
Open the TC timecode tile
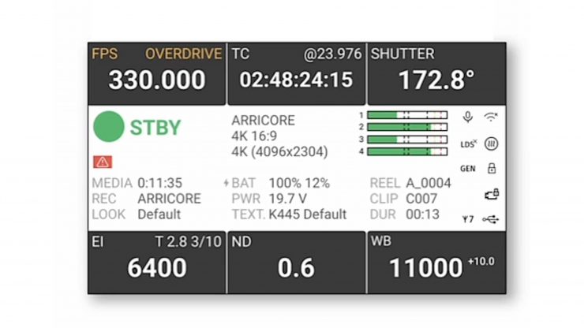click(x=296, y=73)
